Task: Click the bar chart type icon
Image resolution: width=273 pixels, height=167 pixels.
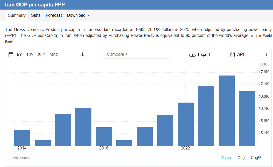Action: (x=82, y=55)
